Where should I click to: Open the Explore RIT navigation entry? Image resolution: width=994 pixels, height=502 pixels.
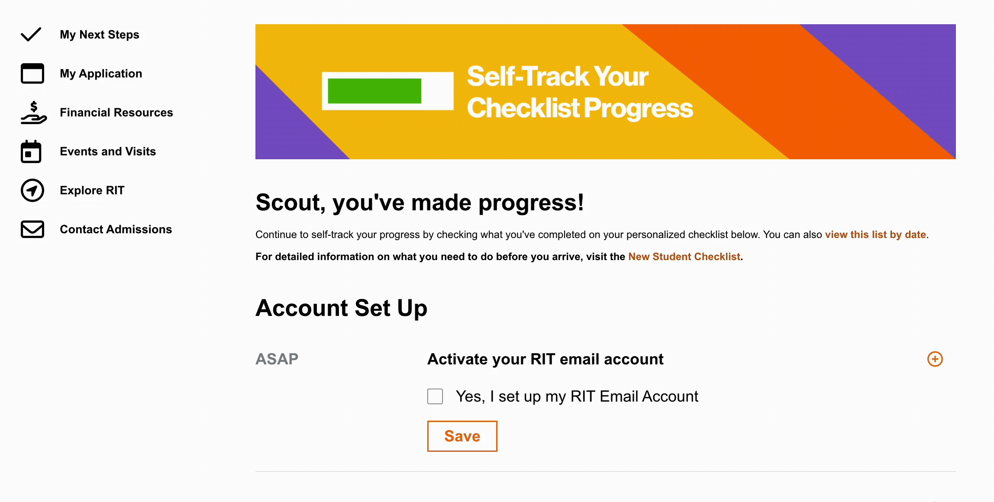click(x=92, y=190)
